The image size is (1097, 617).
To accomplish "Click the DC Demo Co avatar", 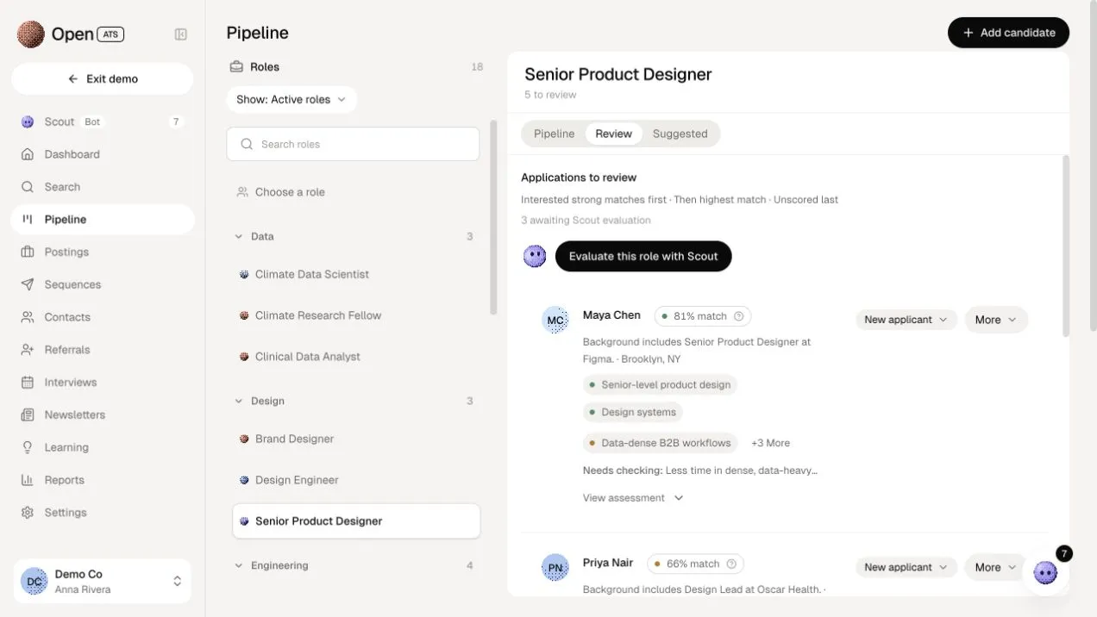I will tap(34, 581).
